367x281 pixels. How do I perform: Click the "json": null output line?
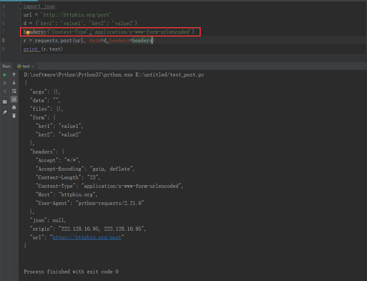[48, 220]
